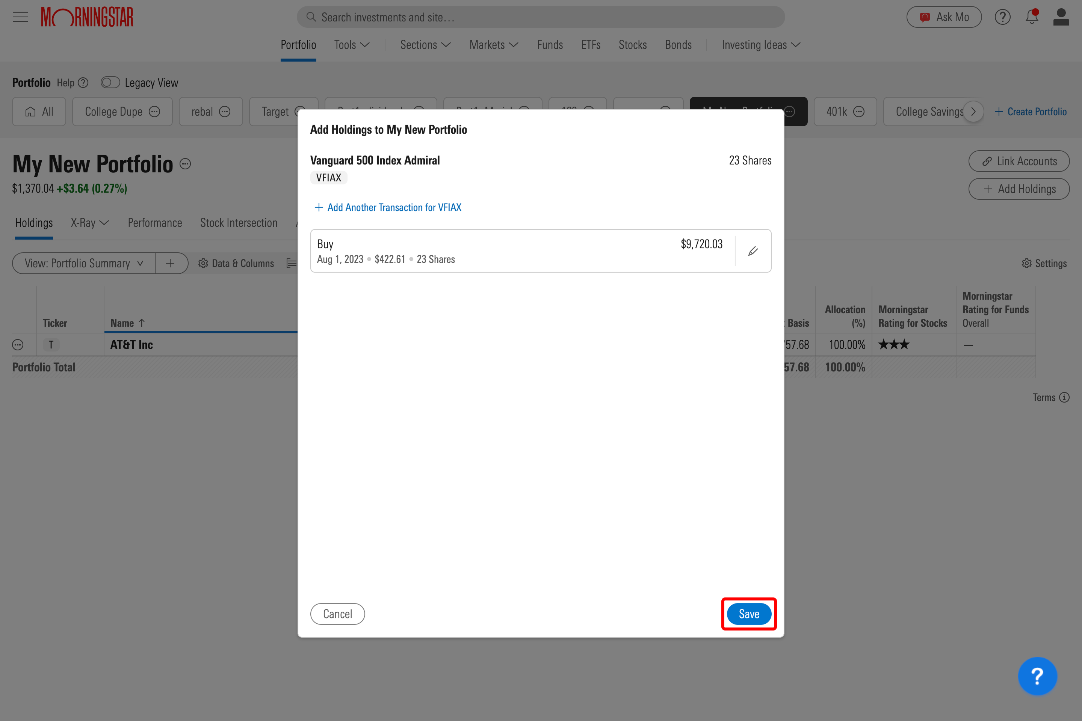Open Ask Mo chat
1082x721 pixels.
[944, 17]
